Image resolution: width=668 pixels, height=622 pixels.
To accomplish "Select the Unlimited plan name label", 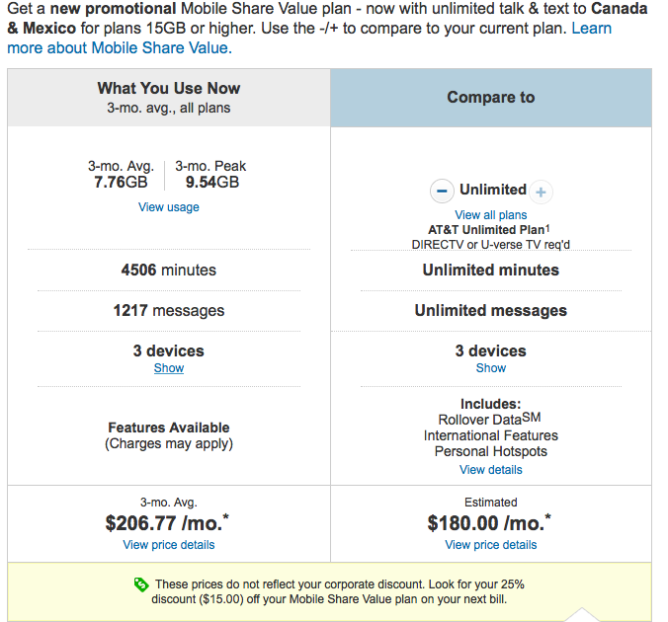I will [x=493, y=190].
